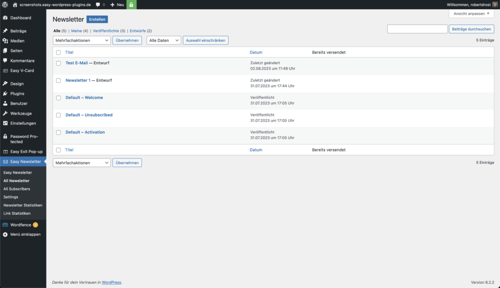
Task: Click the bottom Übernehmen button
Action: 127,163
